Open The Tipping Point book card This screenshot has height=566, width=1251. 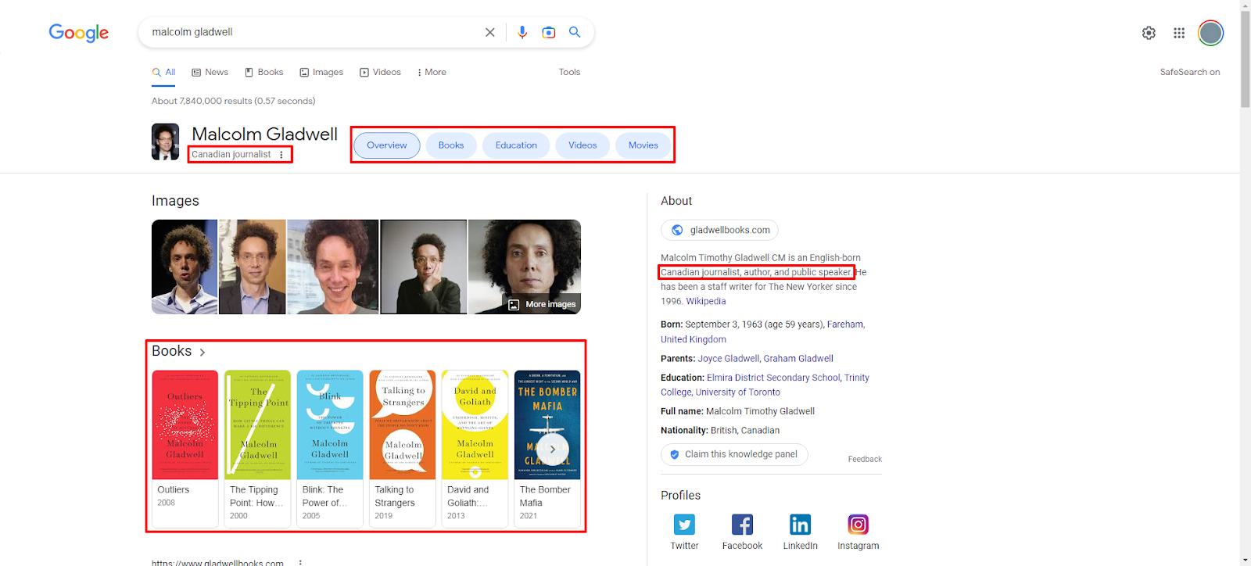tap(257, 449)
